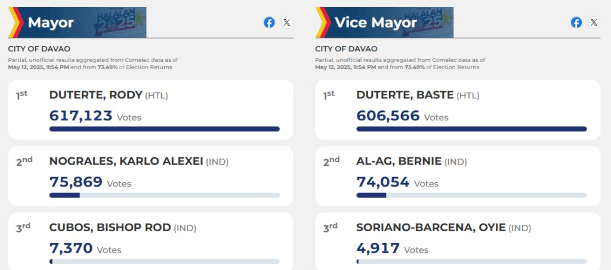The image size is (611, 270).
Task: Share Vice Mayor results on X
Action: coord(594,23)
